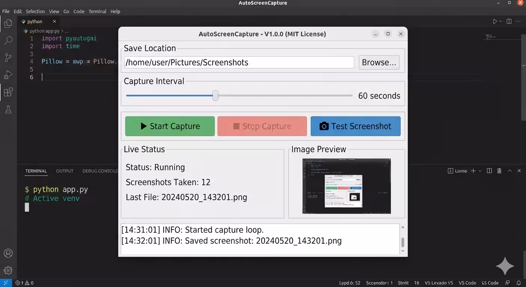Click the Capture Interval slider handle

[216, 96]
